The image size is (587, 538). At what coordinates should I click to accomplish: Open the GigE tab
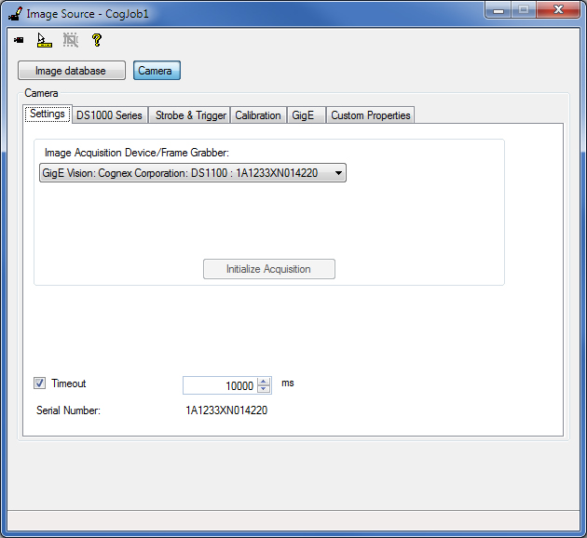[x=305, y=115]
